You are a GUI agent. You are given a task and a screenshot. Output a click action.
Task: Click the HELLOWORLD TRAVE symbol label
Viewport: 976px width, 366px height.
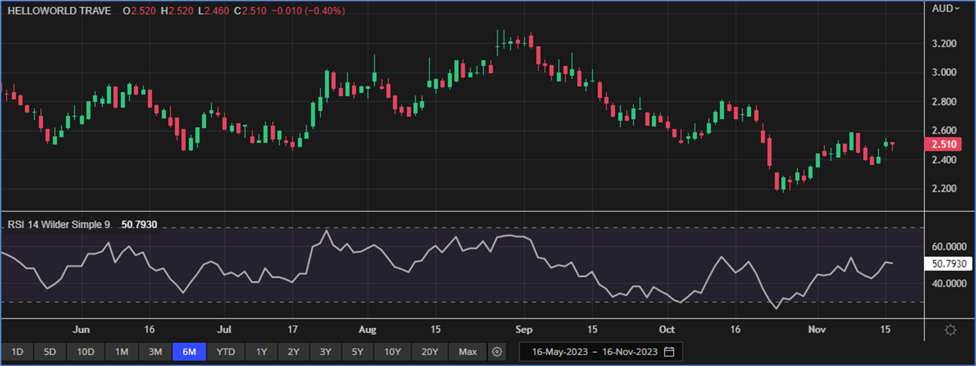click(x=59, y=11)
